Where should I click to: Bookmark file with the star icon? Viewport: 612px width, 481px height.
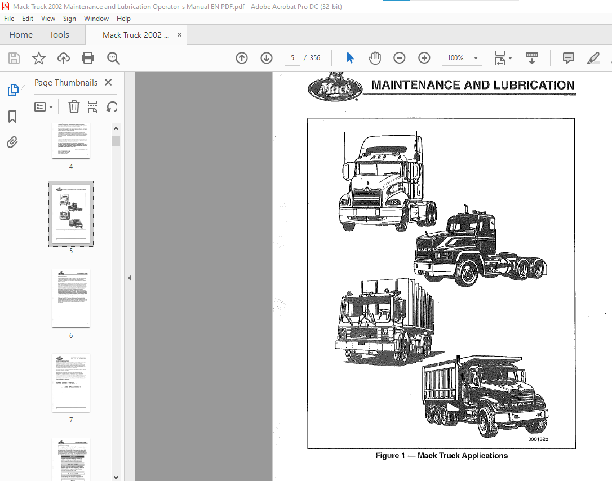39,58
